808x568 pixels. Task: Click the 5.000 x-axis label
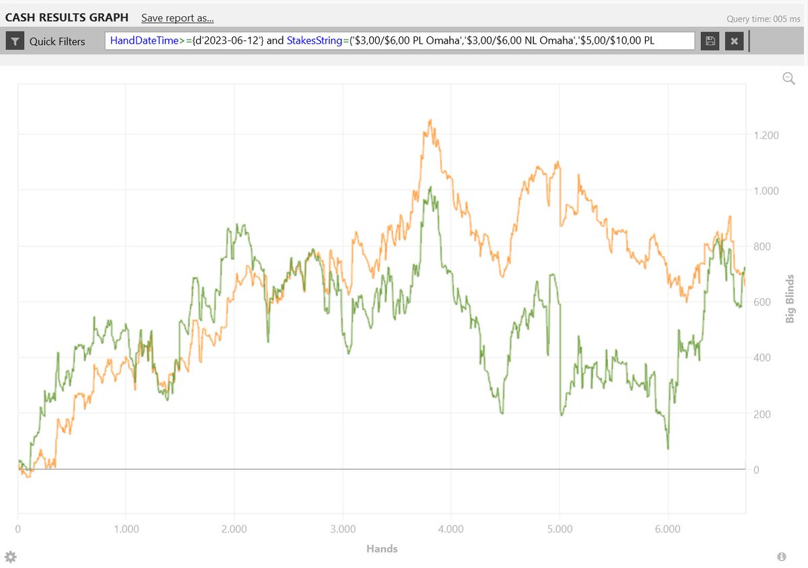click(x=560, y=529)
